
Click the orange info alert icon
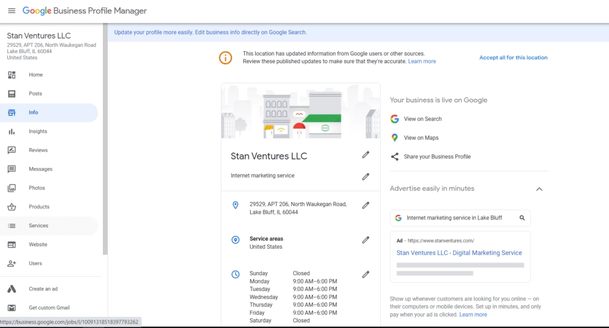[225, 58]
